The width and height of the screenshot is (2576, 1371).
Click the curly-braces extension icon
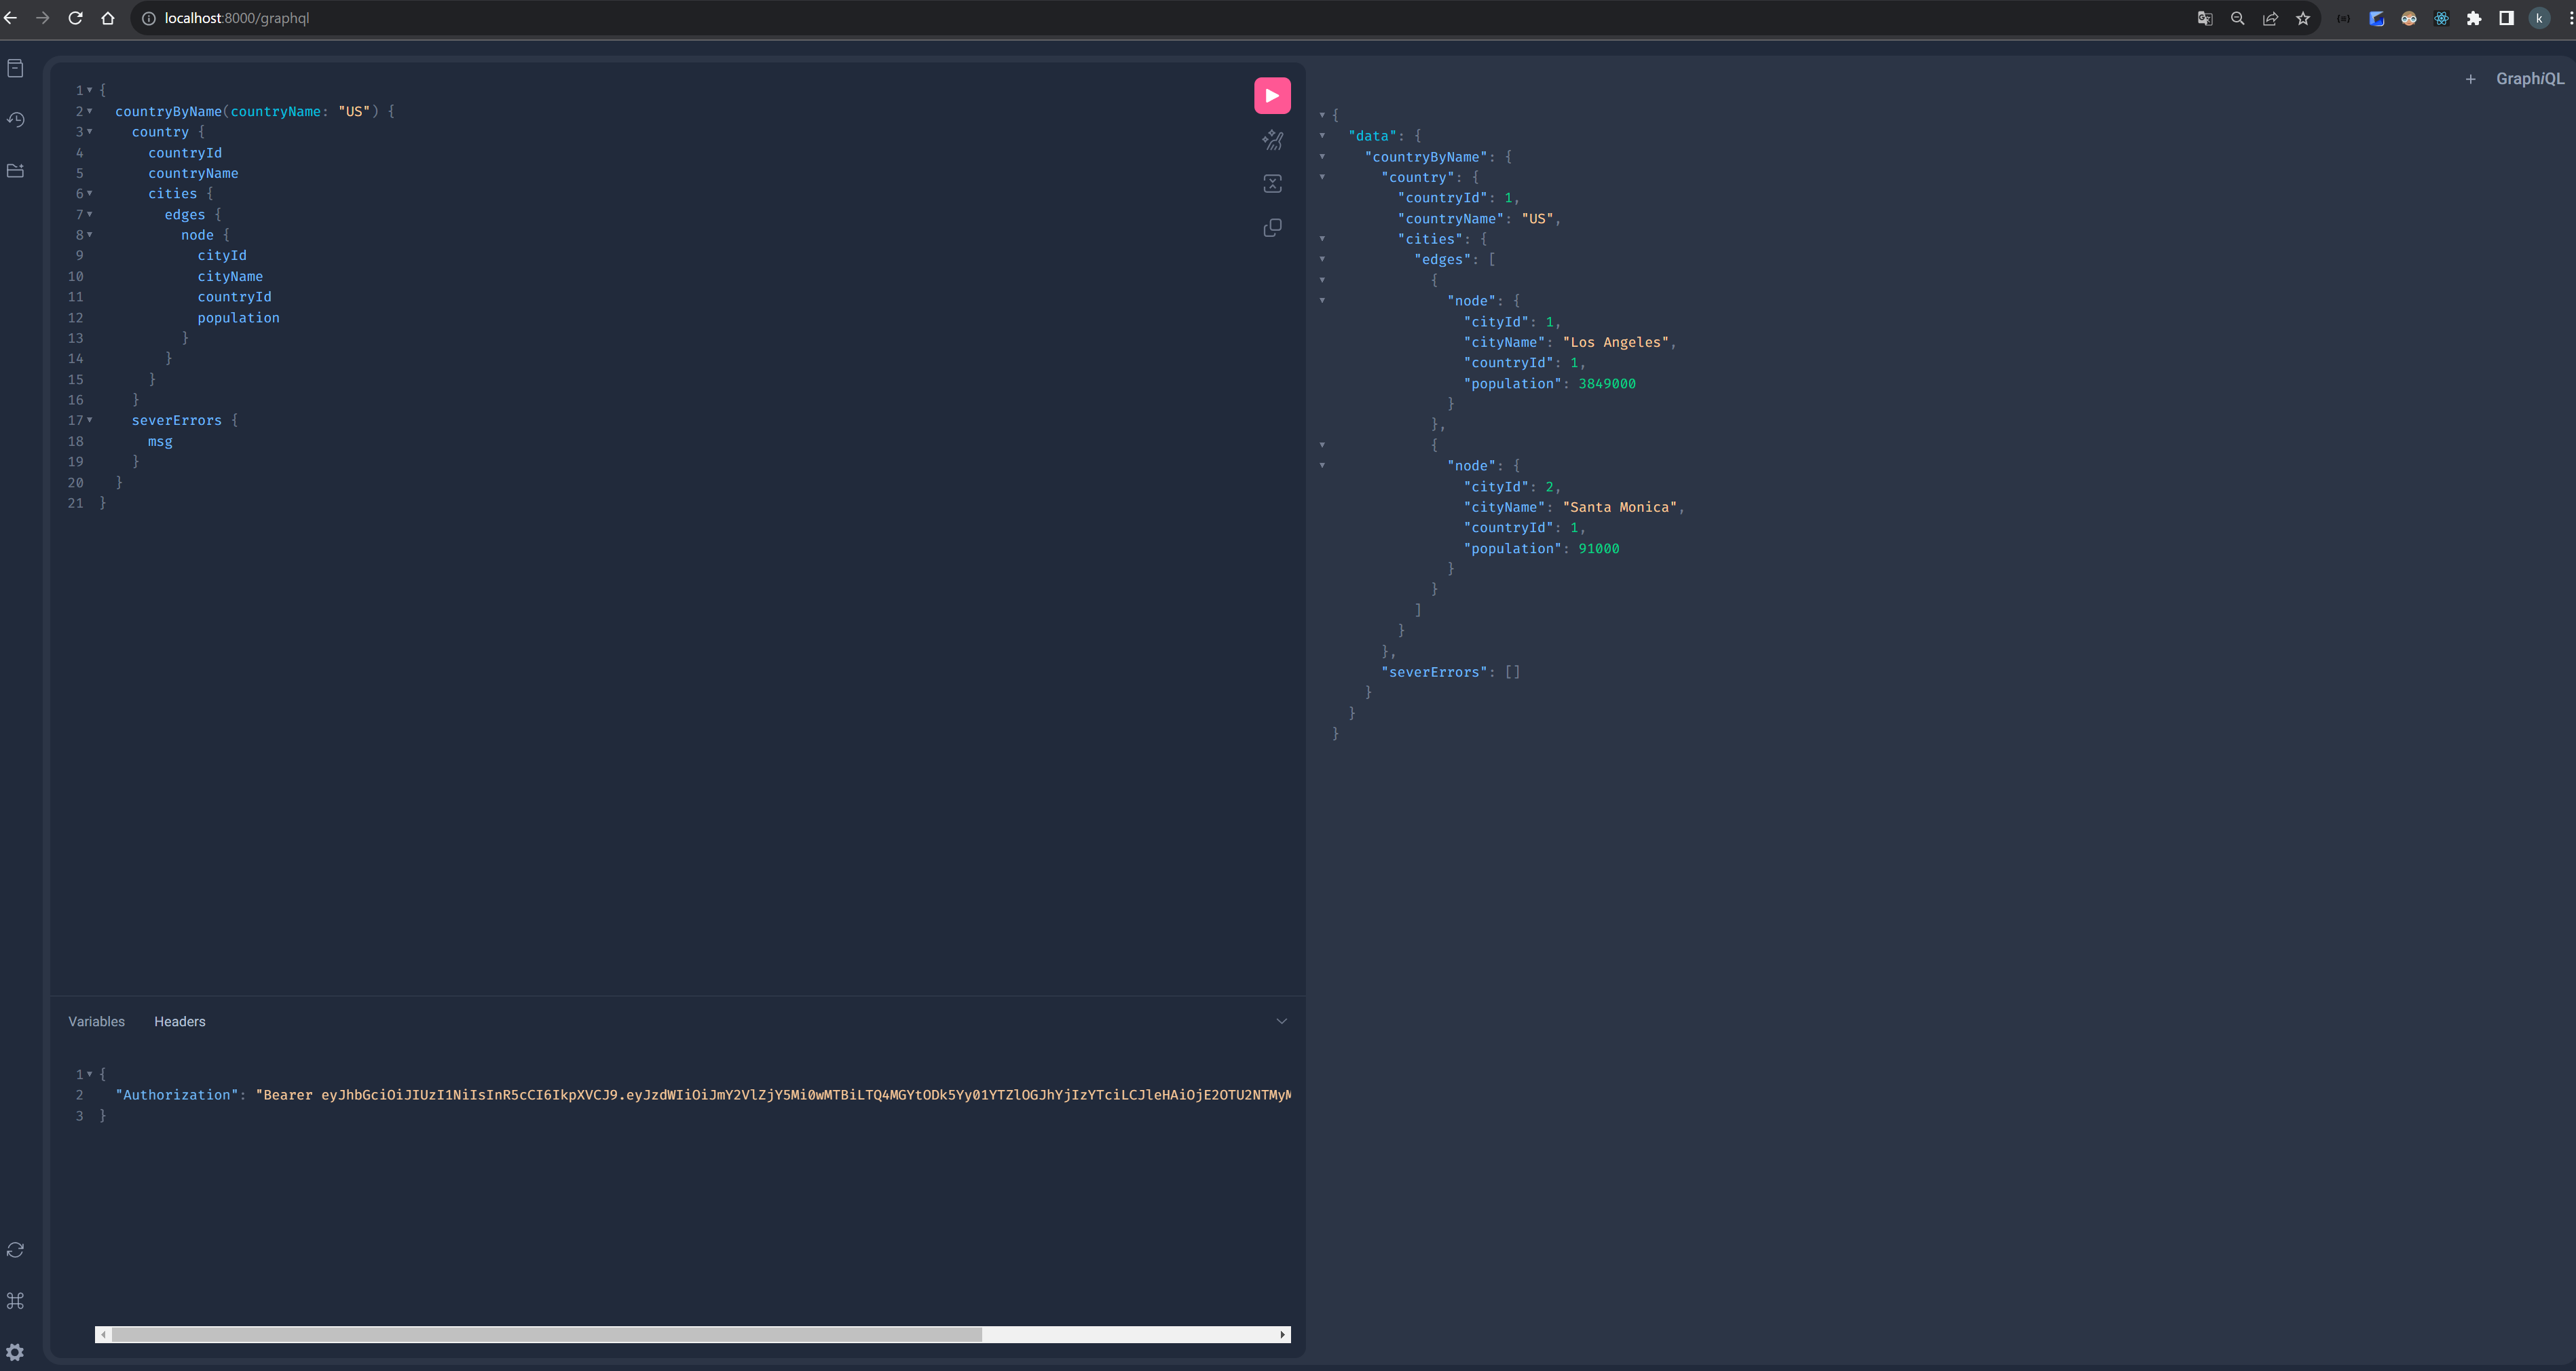[x=2343, y=18]
